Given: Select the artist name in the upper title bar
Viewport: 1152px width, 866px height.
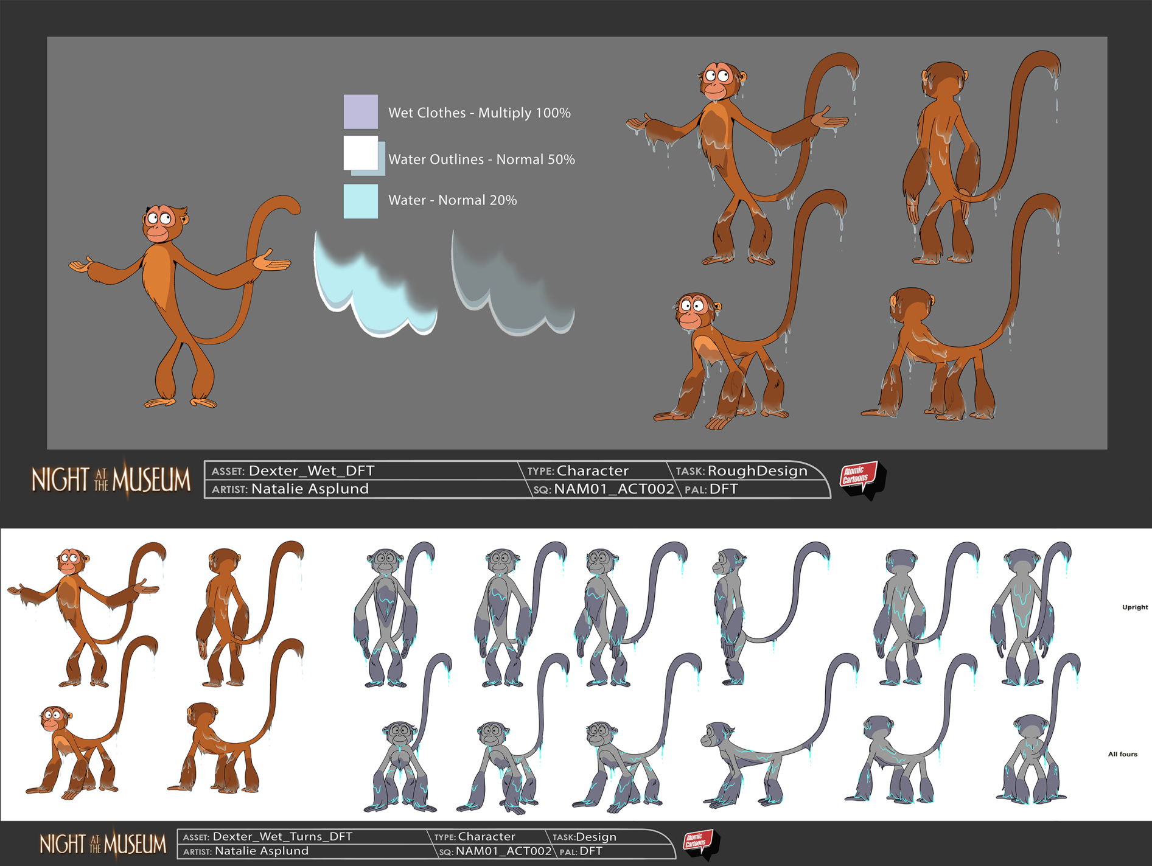Looking at the screenshot, I should pos(310,489).
